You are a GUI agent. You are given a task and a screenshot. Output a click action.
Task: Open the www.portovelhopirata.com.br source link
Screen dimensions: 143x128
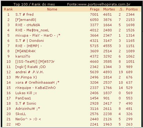coord(104,4)
